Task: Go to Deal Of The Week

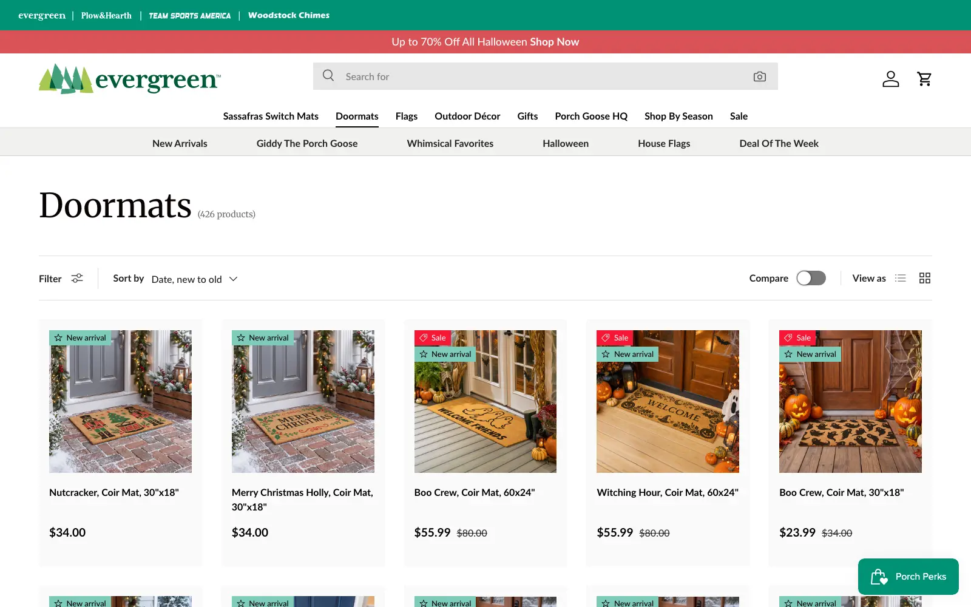Action: click(779, 143)
